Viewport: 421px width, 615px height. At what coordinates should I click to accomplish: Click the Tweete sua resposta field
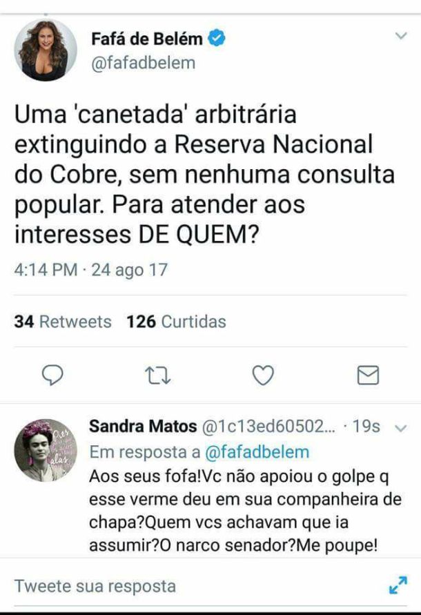pos(97,586)
